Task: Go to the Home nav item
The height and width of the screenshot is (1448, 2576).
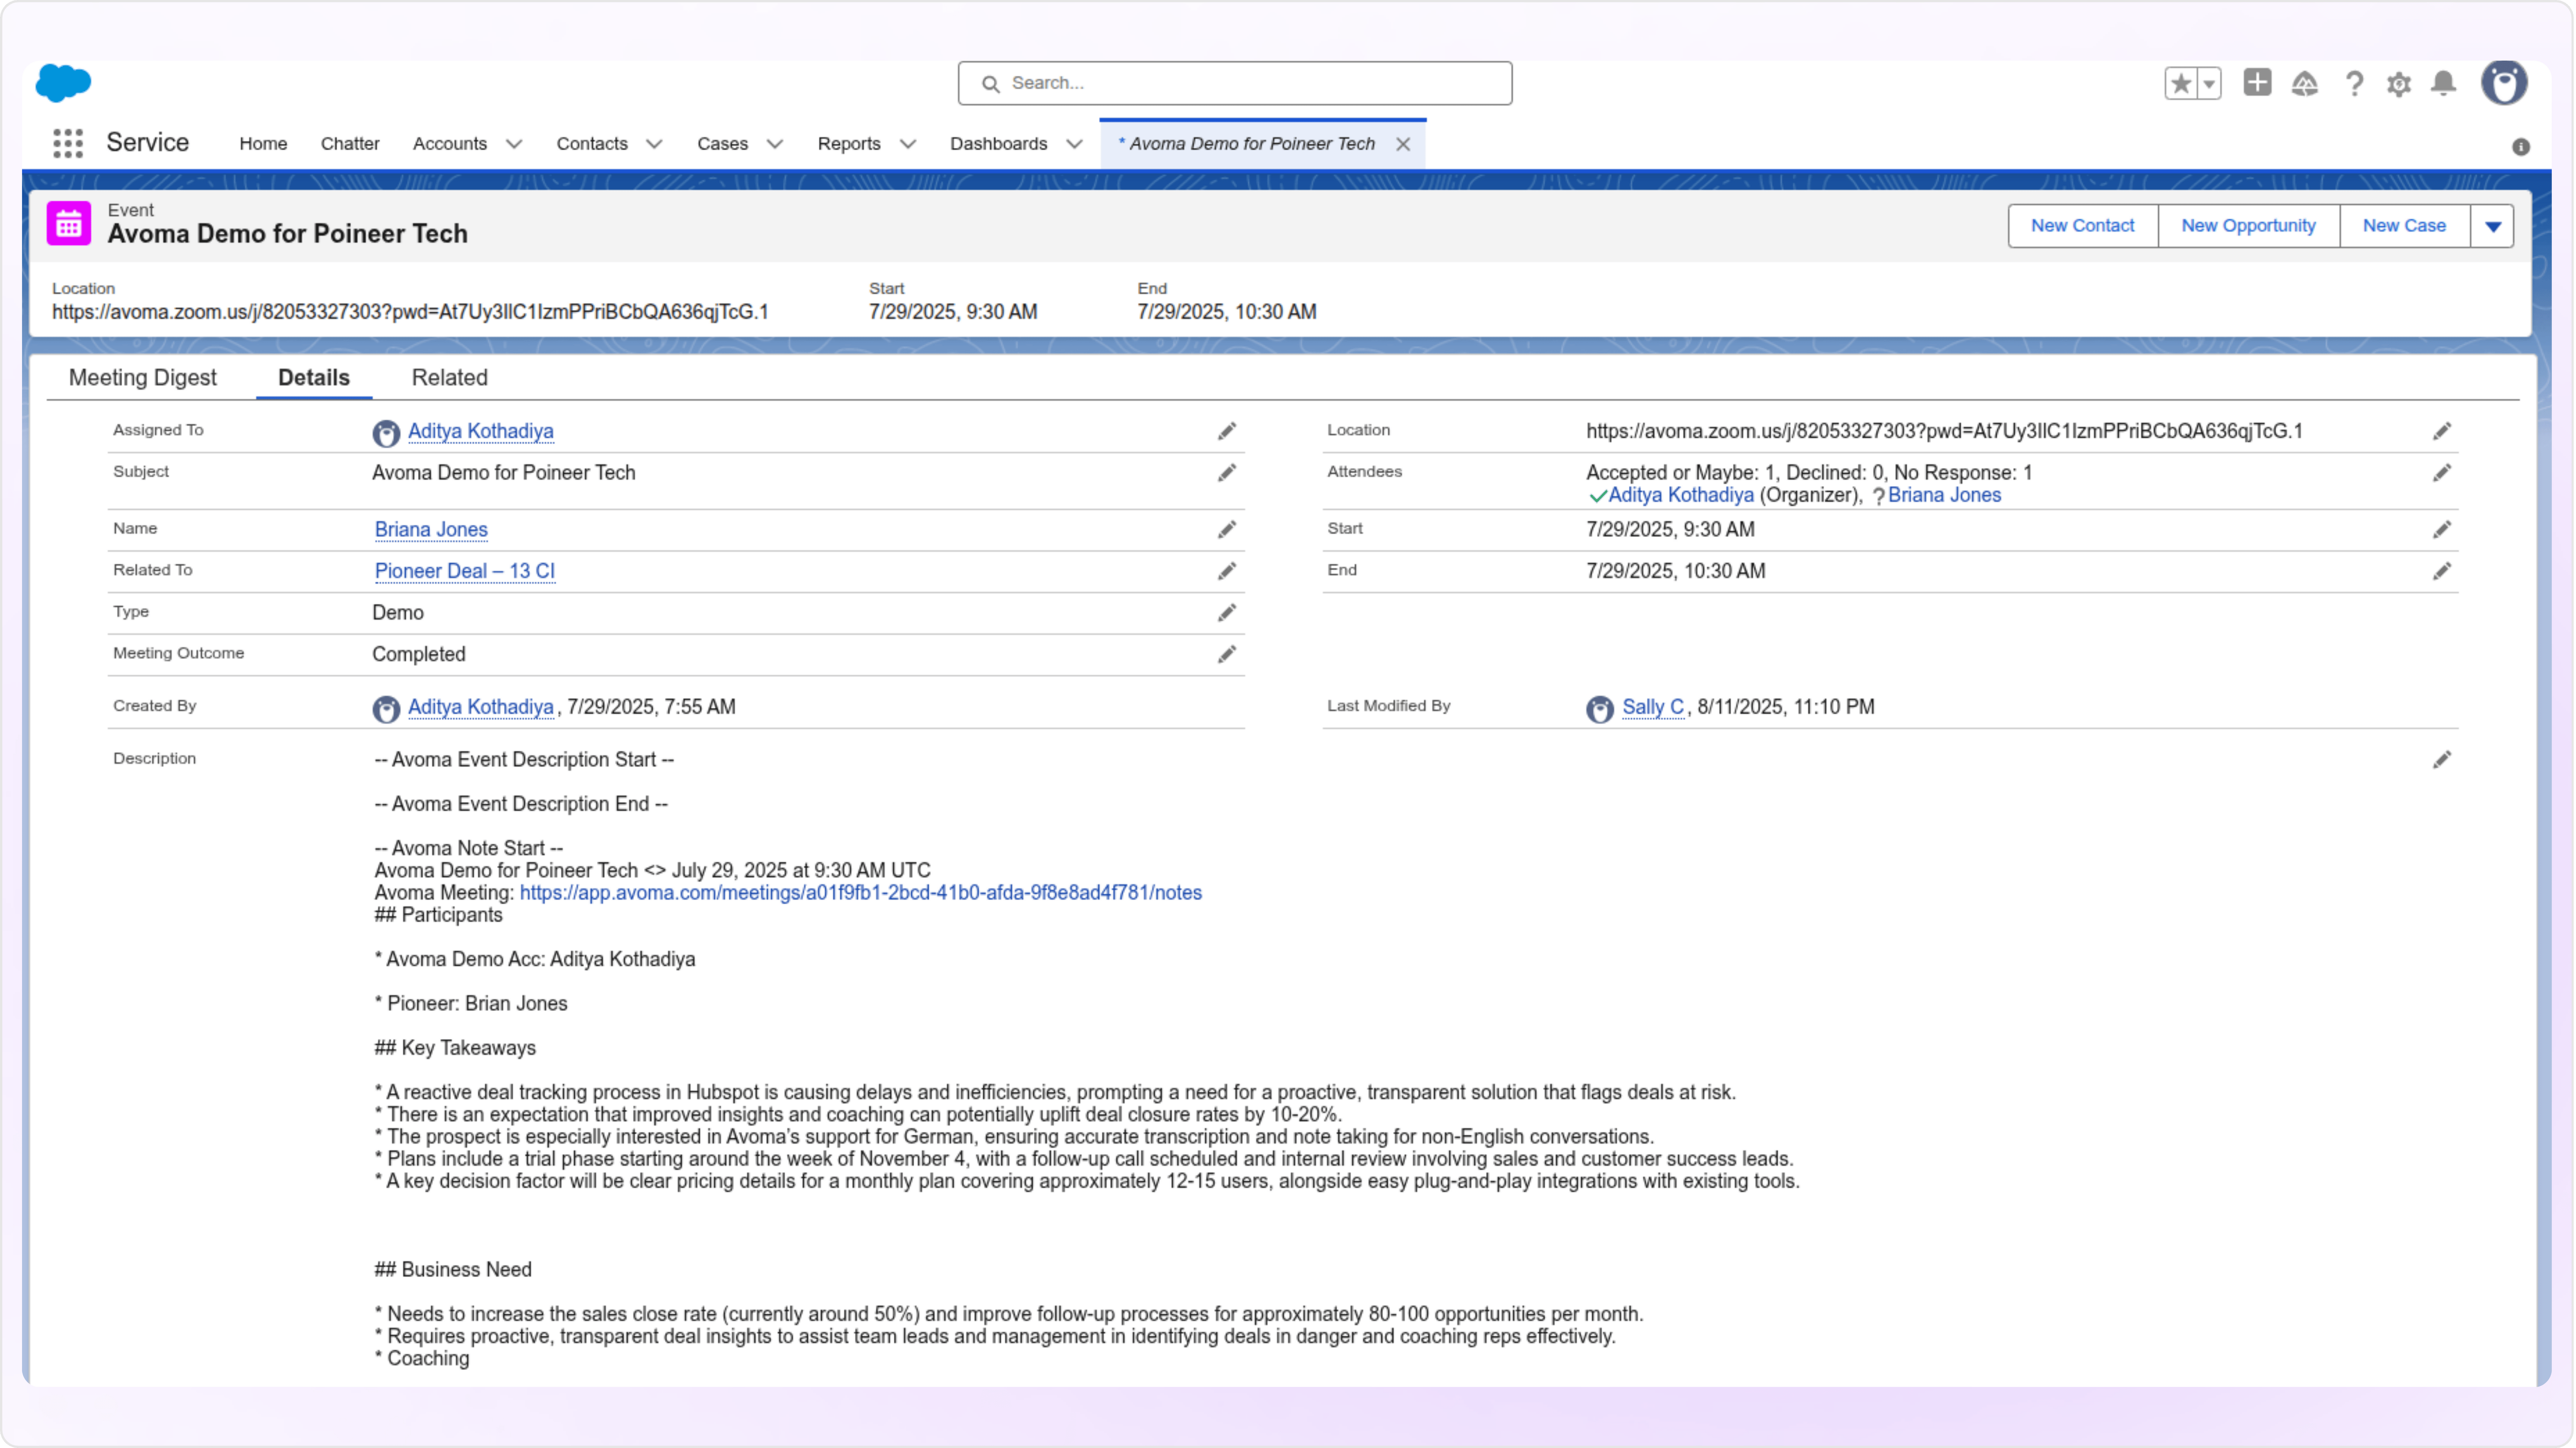Action: click(x=263, y=144)
